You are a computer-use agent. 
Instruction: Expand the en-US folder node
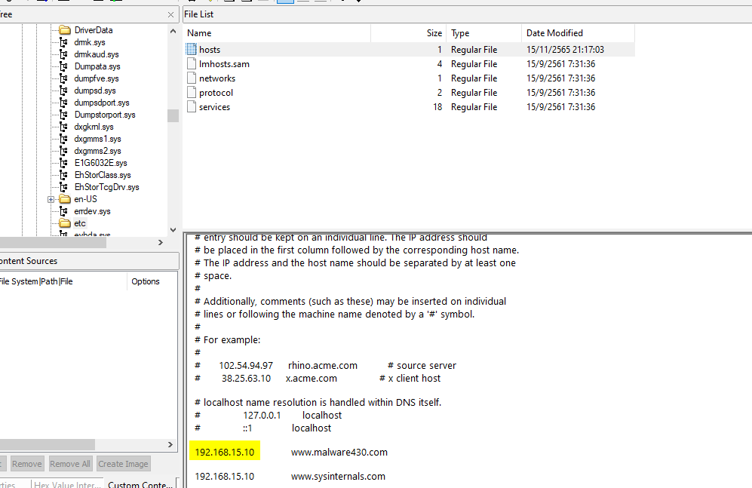pyautogui.click(x=51, y=199)
